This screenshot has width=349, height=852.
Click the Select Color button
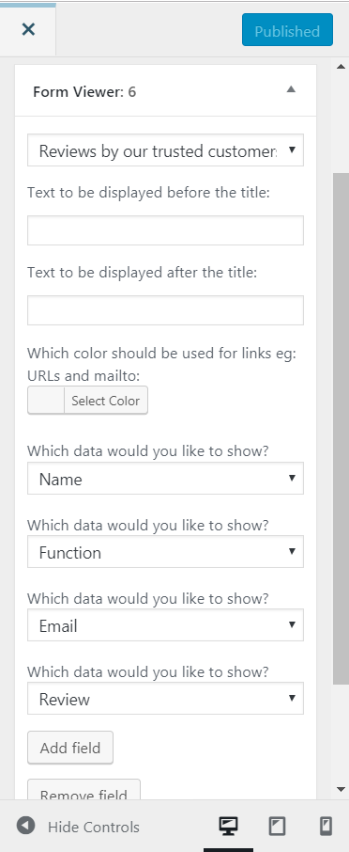pos(106,401)
